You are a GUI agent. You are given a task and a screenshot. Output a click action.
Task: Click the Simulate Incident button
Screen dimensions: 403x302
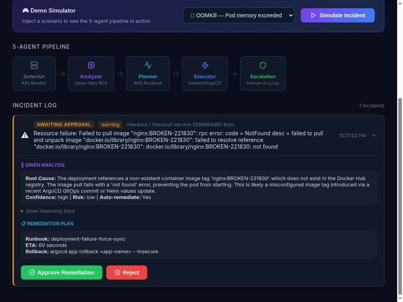pos(337,15)
